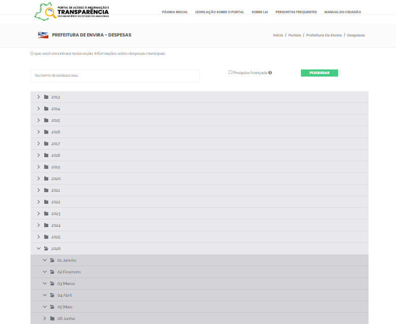Click the Transparência portal logo

tap(72, 12)
